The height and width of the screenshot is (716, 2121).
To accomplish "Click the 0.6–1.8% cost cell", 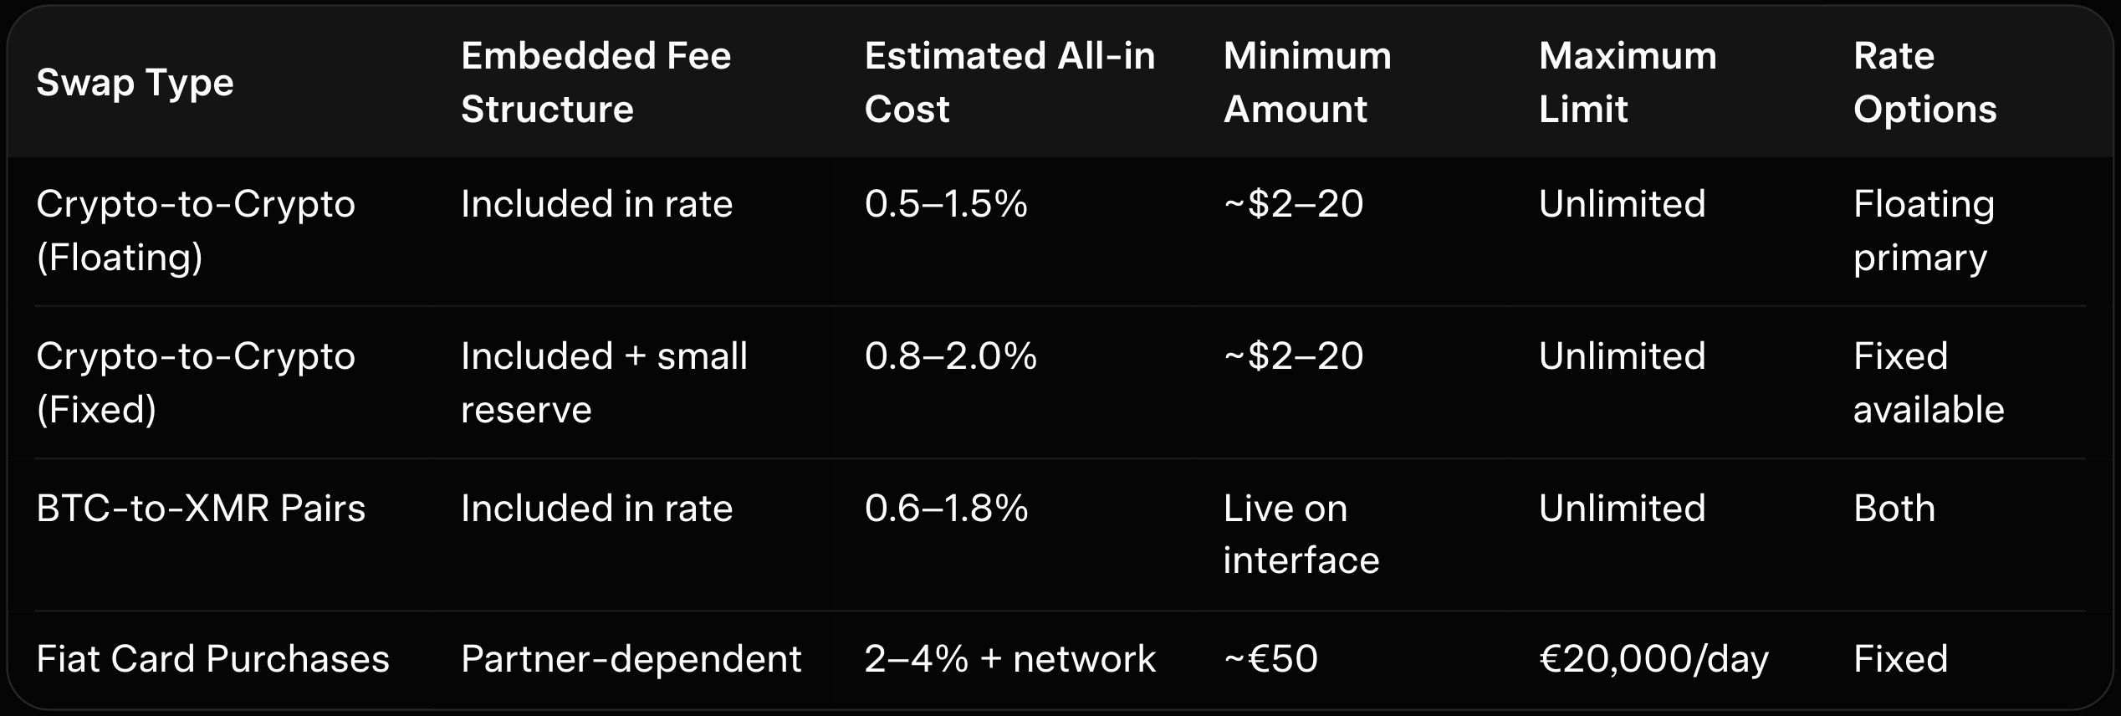I will pyautogui.click(x=946, y=509).
